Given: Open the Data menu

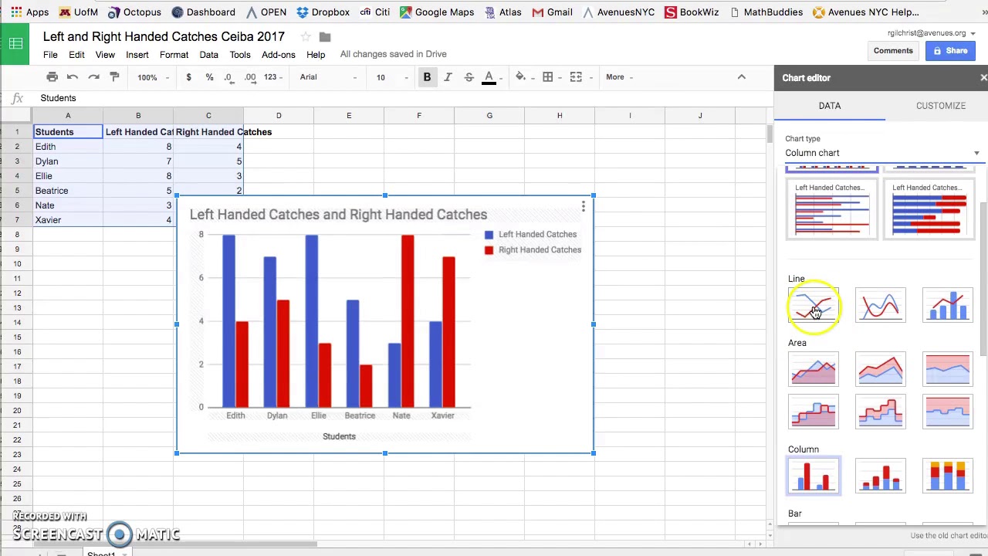Looking at the screenshot, I should click(208, 54).
